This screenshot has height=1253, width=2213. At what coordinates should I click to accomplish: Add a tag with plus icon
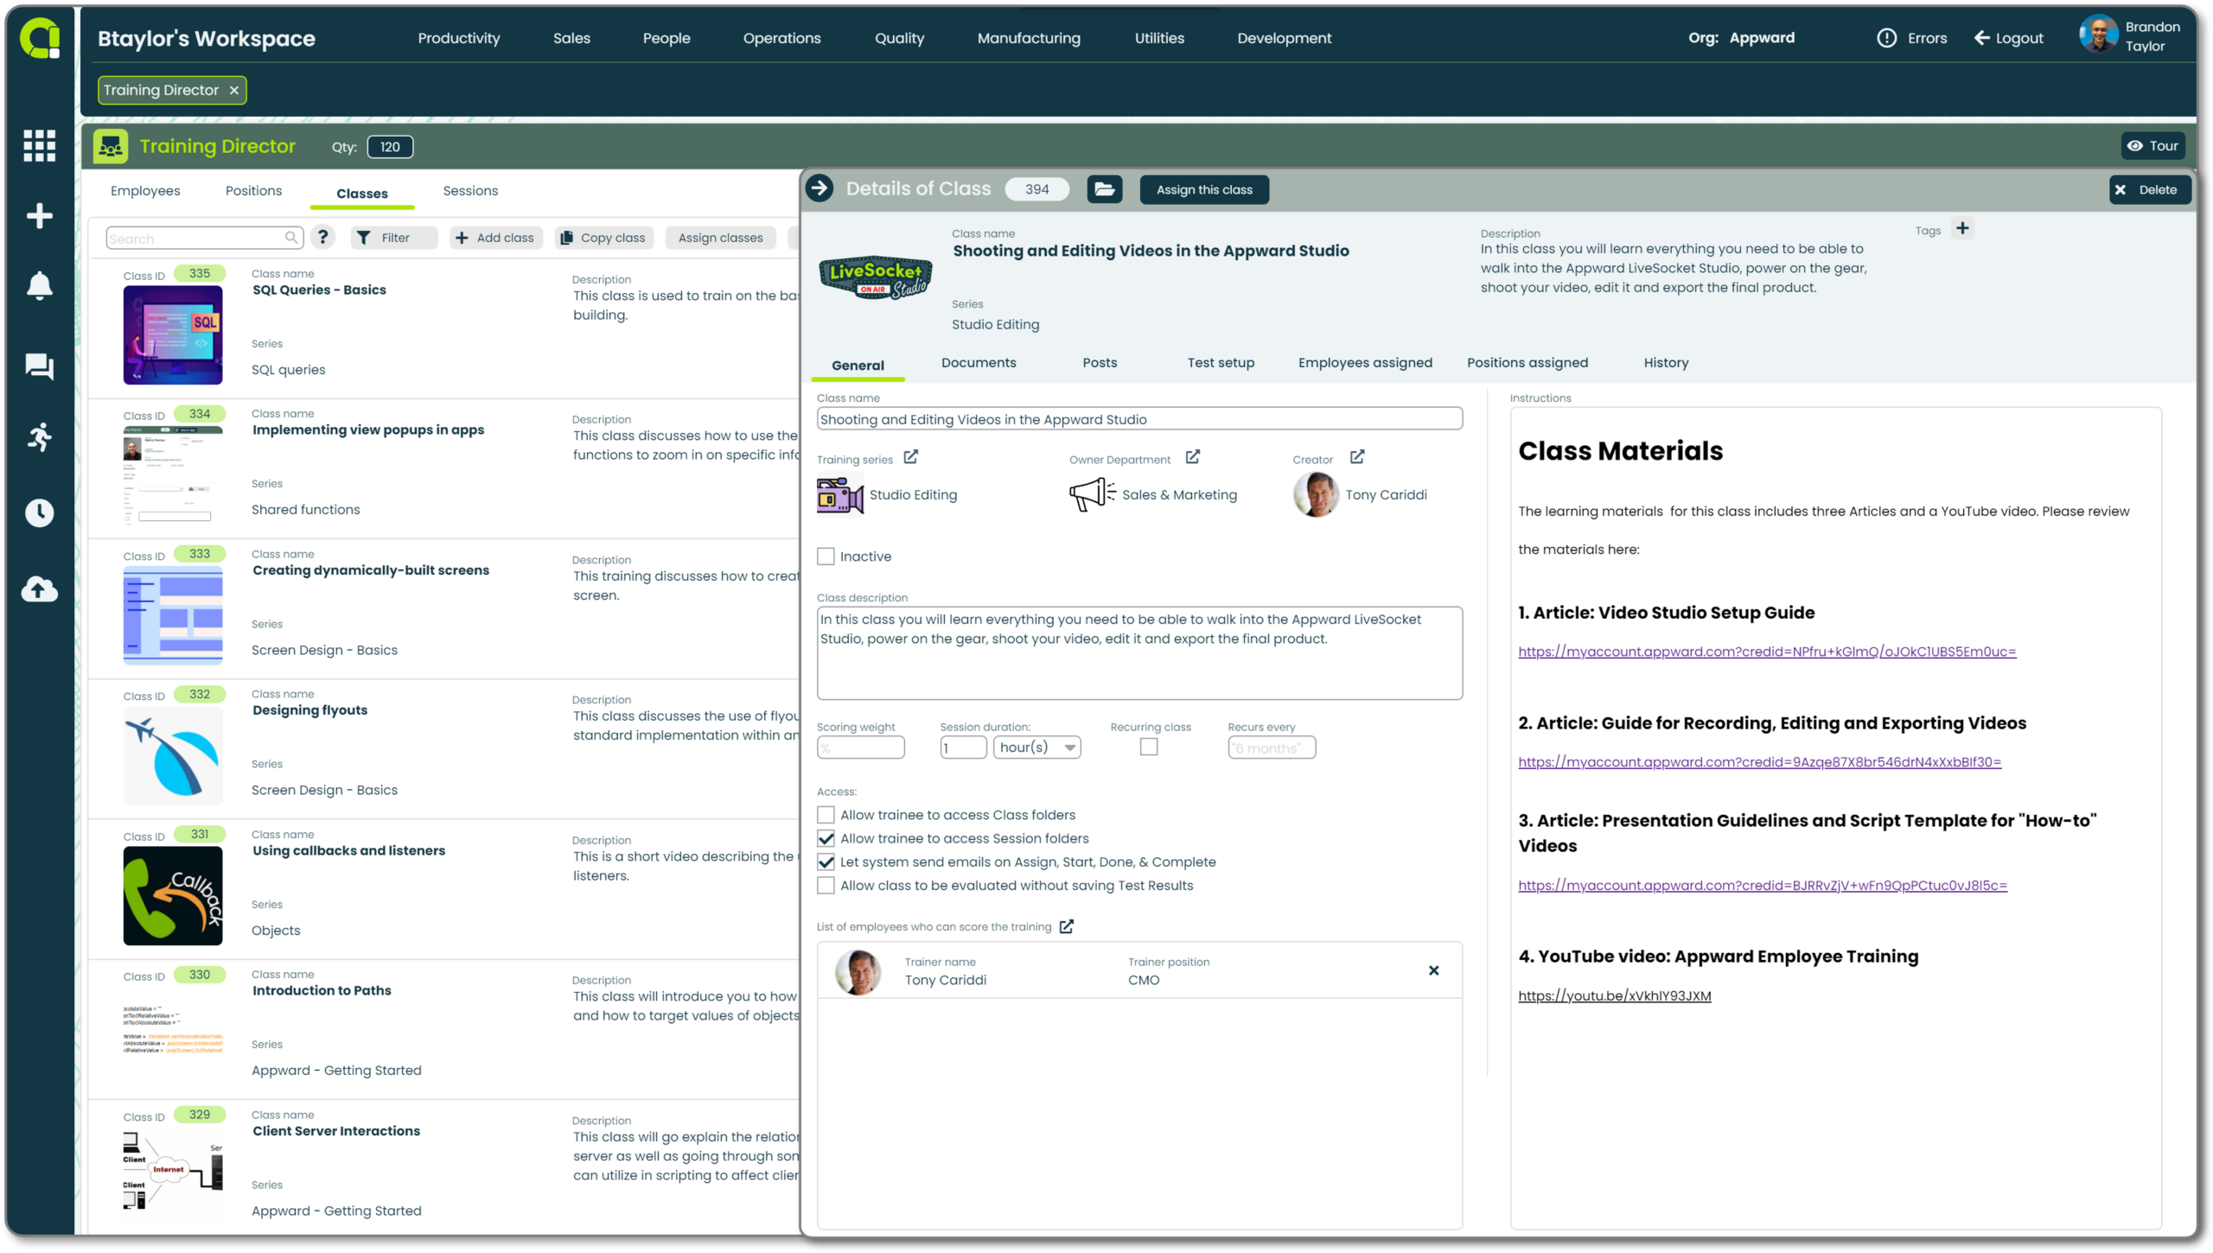pos(1962,229)
